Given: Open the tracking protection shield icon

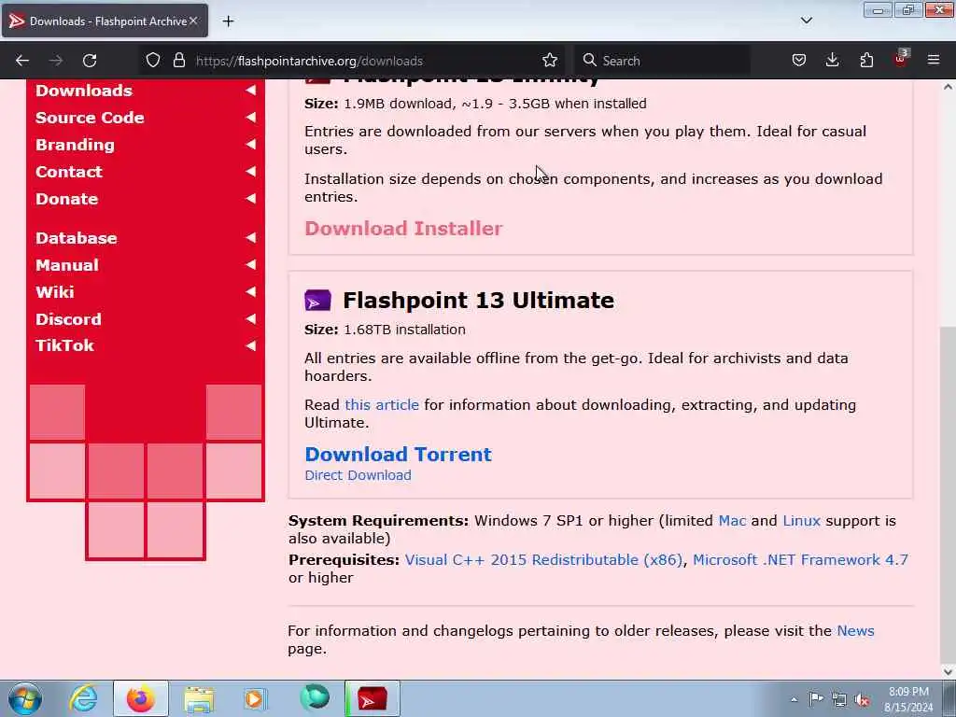Looking at the screenshot, I should pyautogui.click(x=153, y=61).
